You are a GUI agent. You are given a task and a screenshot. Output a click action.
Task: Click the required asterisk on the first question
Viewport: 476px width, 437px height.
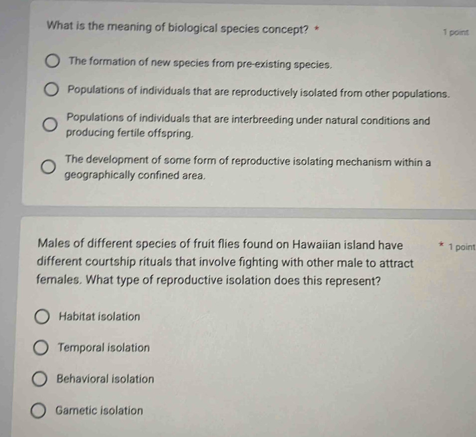point(316,28)
